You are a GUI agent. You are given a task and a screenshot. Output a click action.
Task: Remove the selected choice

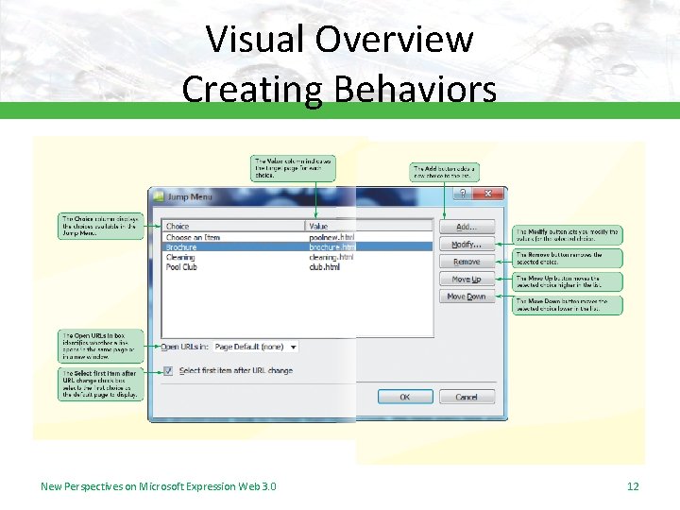click(467, 262)
